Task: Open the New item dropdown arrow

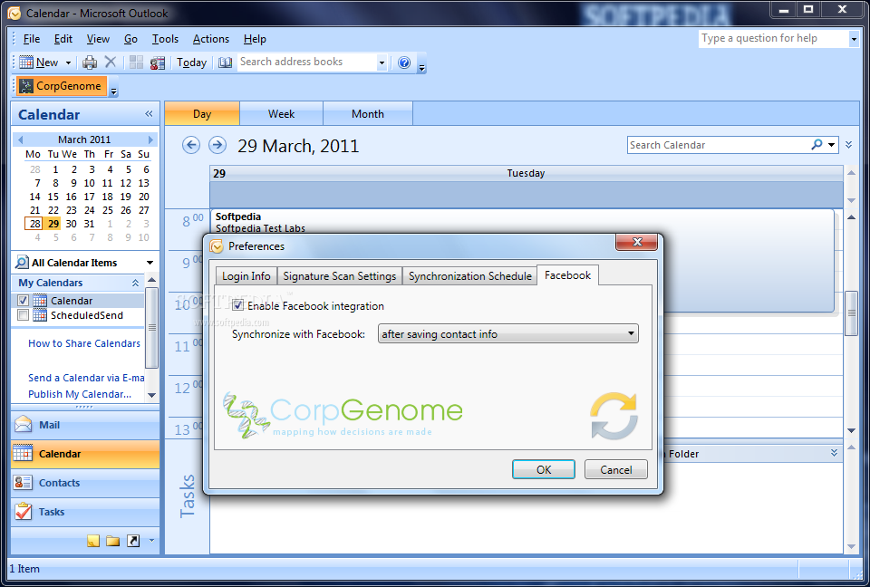Action: [68, 63]
